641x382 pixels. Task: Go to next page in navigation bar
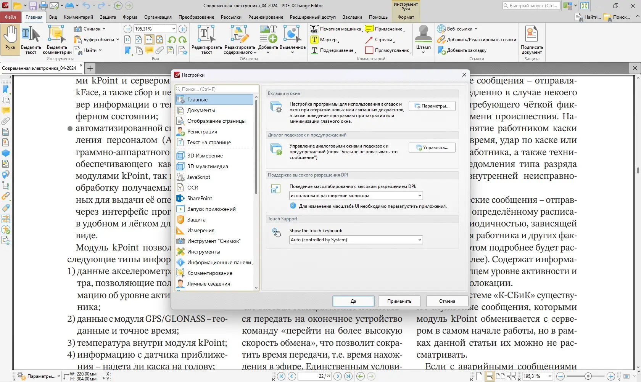tap(338, 376)
